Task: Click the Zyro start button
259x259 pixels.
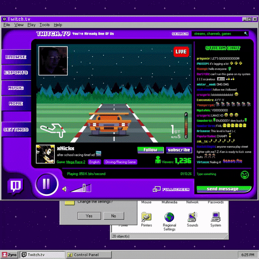Action: tap(9, 255)
